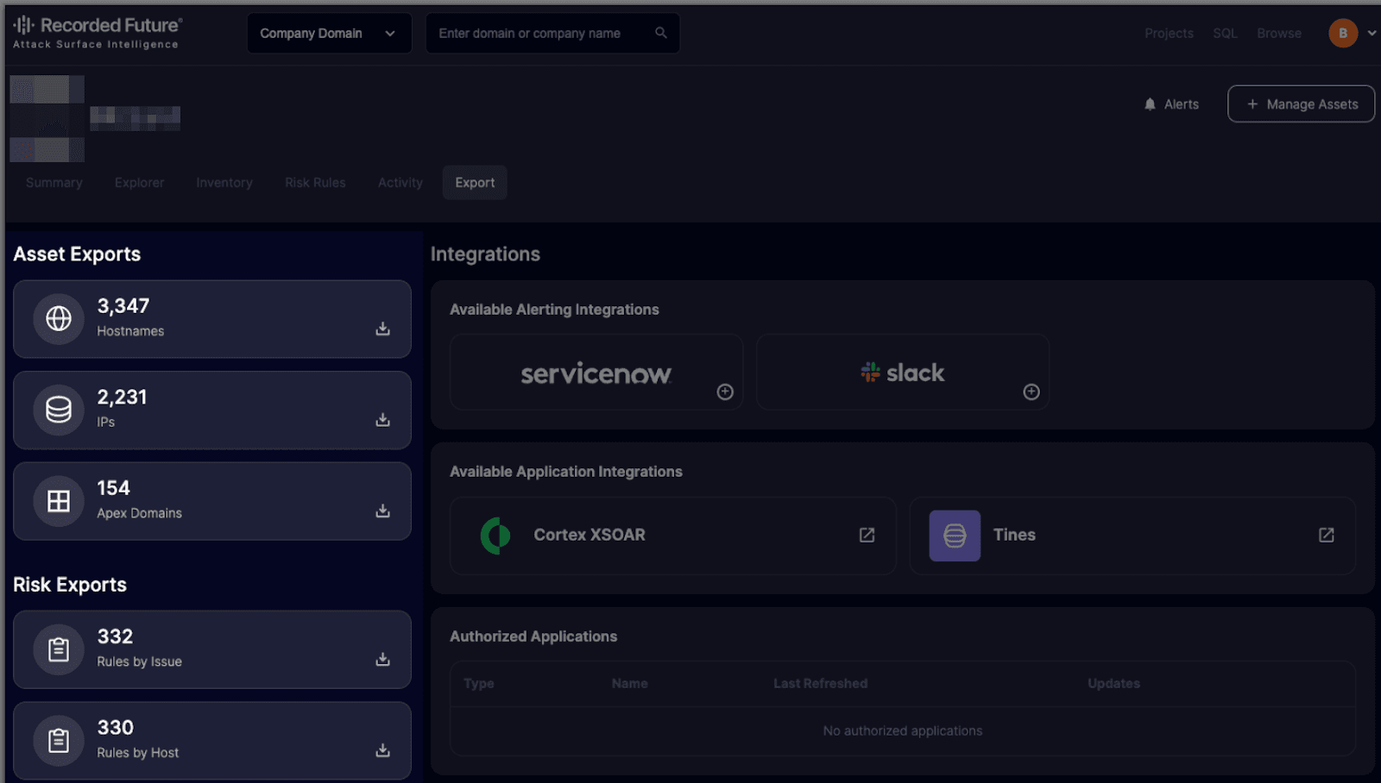
Task: Click the Integrations heading
Action: (x=485, y=254)
